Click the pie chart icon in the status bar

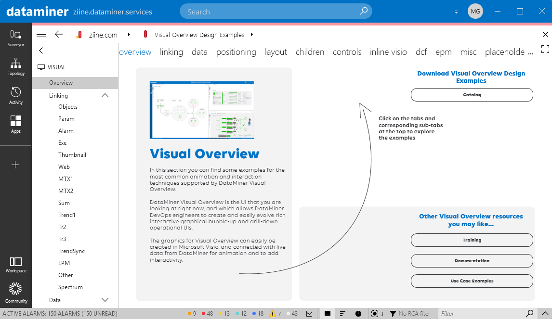[x=359, y=313]
